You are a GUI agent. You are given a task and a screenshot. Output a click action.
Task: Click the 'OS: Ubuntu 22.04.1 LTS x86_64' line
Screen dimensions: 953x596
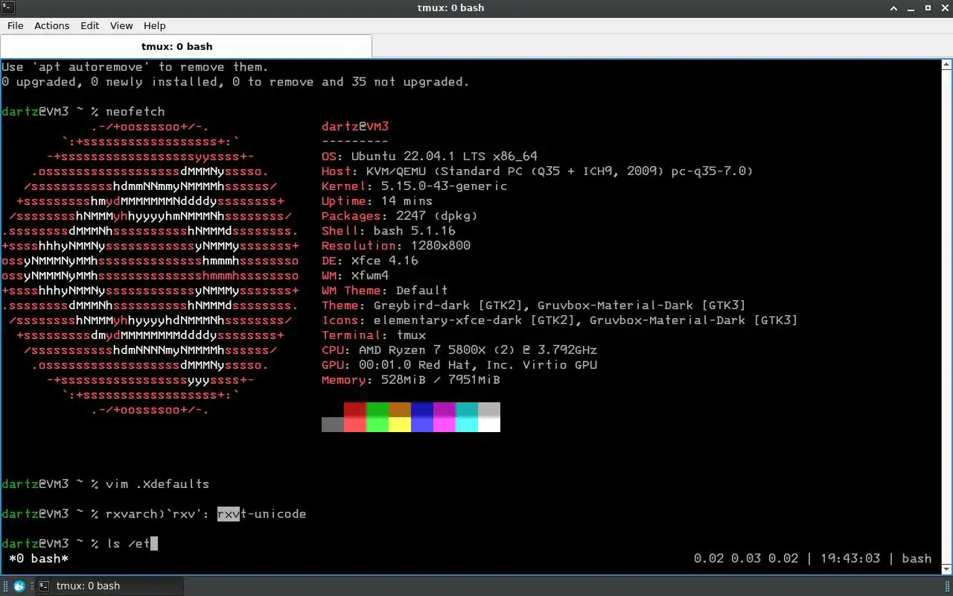[430, 156]
